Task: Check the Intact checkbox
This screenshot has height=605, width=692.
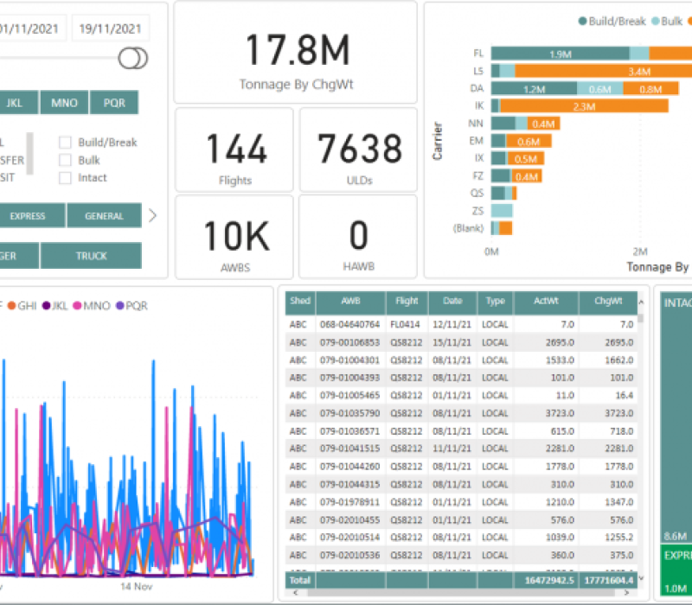Action: coord(65,178)
